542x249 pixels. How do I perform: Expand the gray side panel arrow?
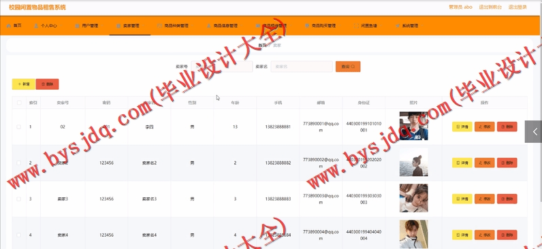click(x=533, y=131)
